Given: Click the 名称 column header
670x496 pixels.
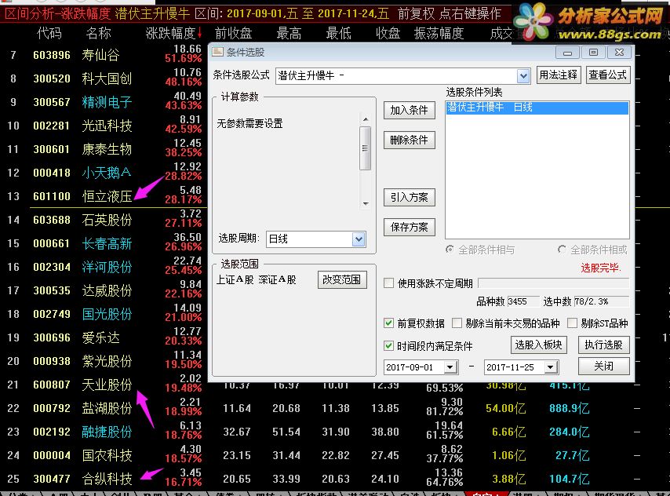Looking at the screenshot, I should tap(98, 33).
